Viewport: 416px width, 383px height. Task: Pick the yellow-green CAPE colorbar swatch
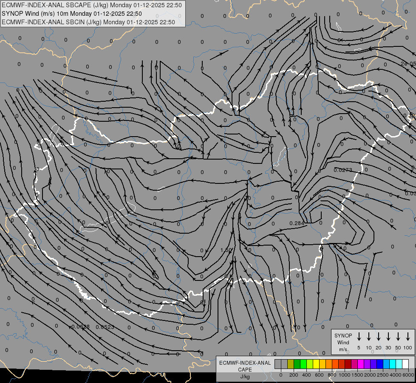310,364
